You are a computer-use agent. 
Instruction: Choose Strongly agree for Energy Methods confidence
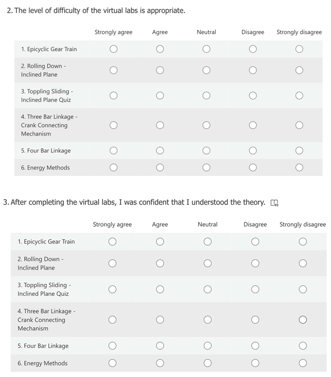click(112, 363)
